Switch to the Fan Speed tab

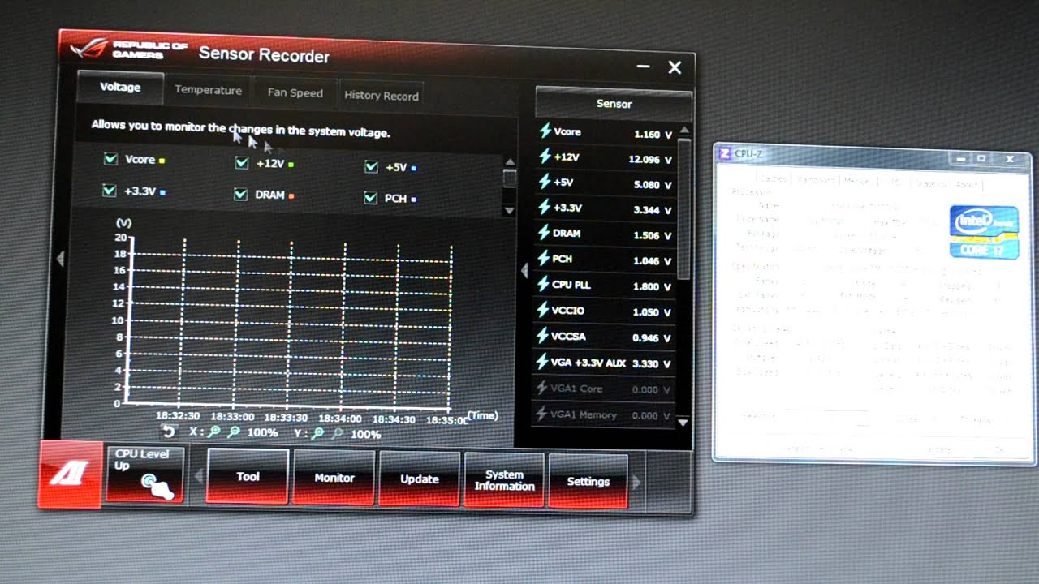coord(295,92)
